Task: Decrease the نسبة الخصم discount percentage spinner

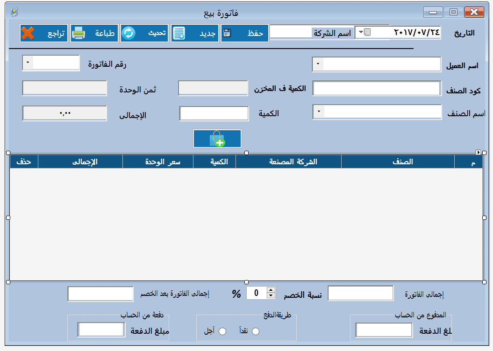Action: tap(271, 295)
